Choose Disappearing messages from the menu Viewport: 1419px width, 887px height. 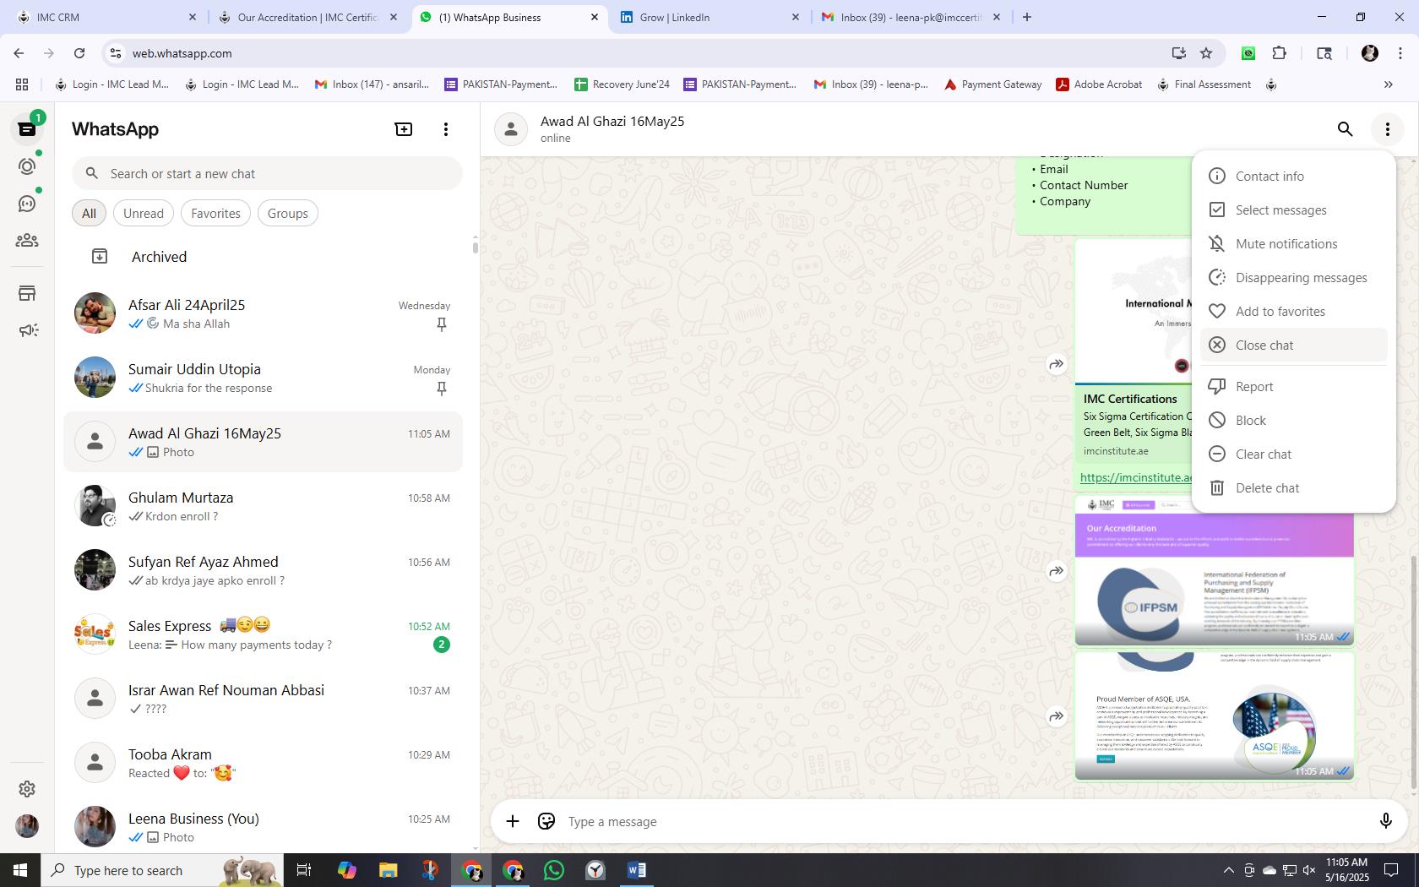tap(1293, 277)
